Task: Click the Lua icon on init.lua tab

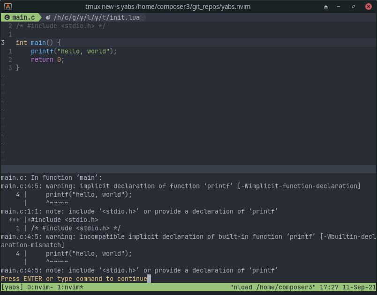Action: click(x=48, y=17)
